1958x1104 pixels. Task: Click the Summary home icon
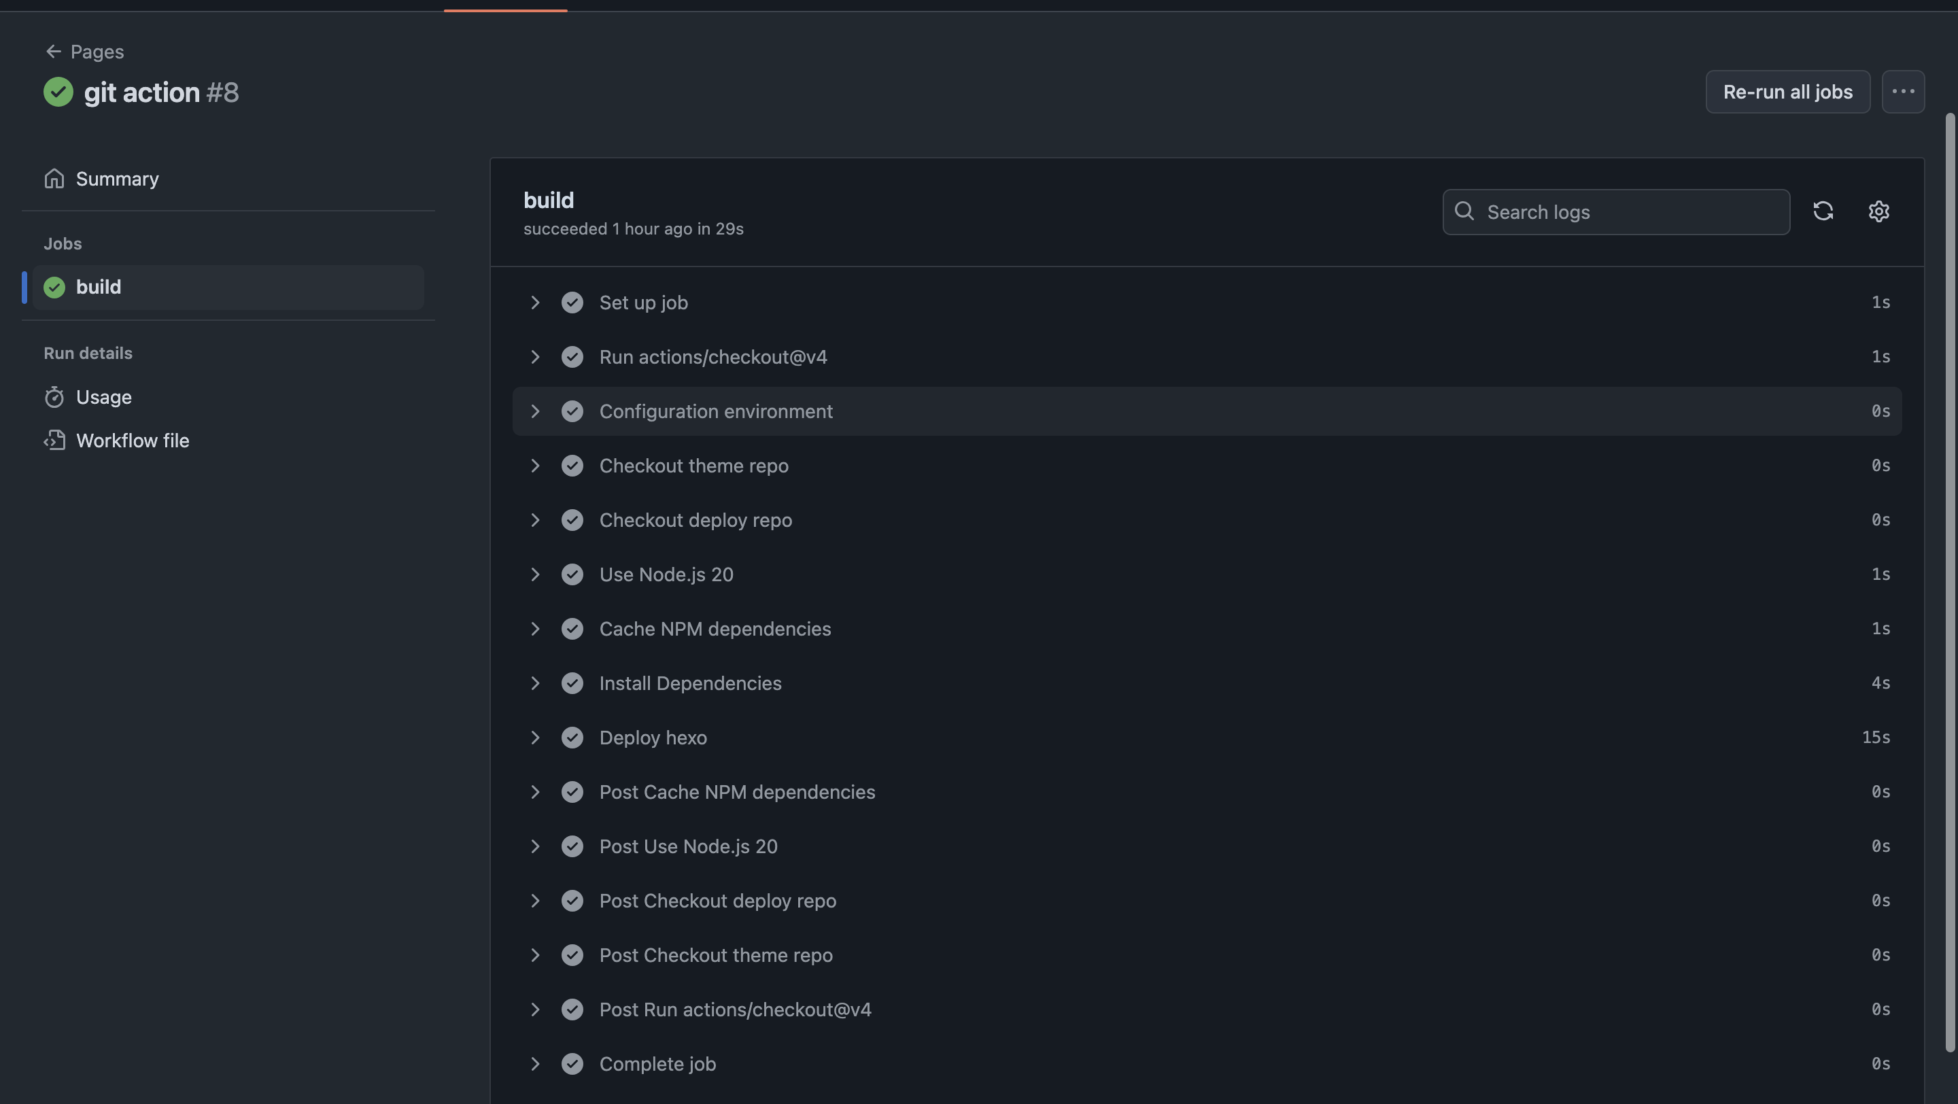54,179
